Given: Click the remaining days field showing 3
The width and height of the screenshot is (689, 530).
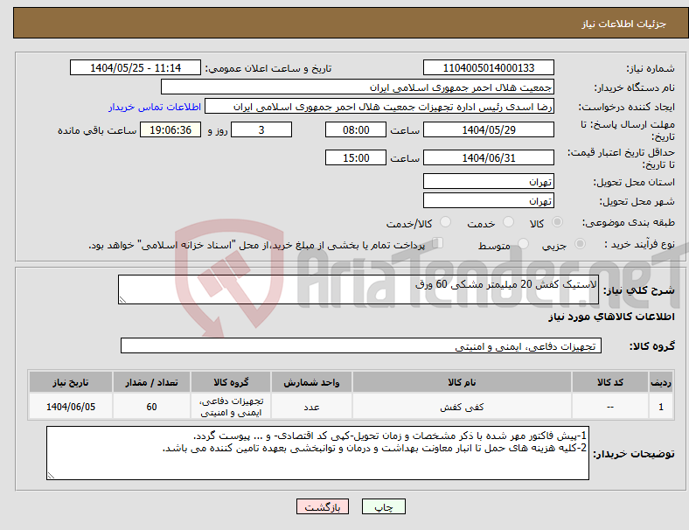Looking at the screenshot, I should click(261, 129).
